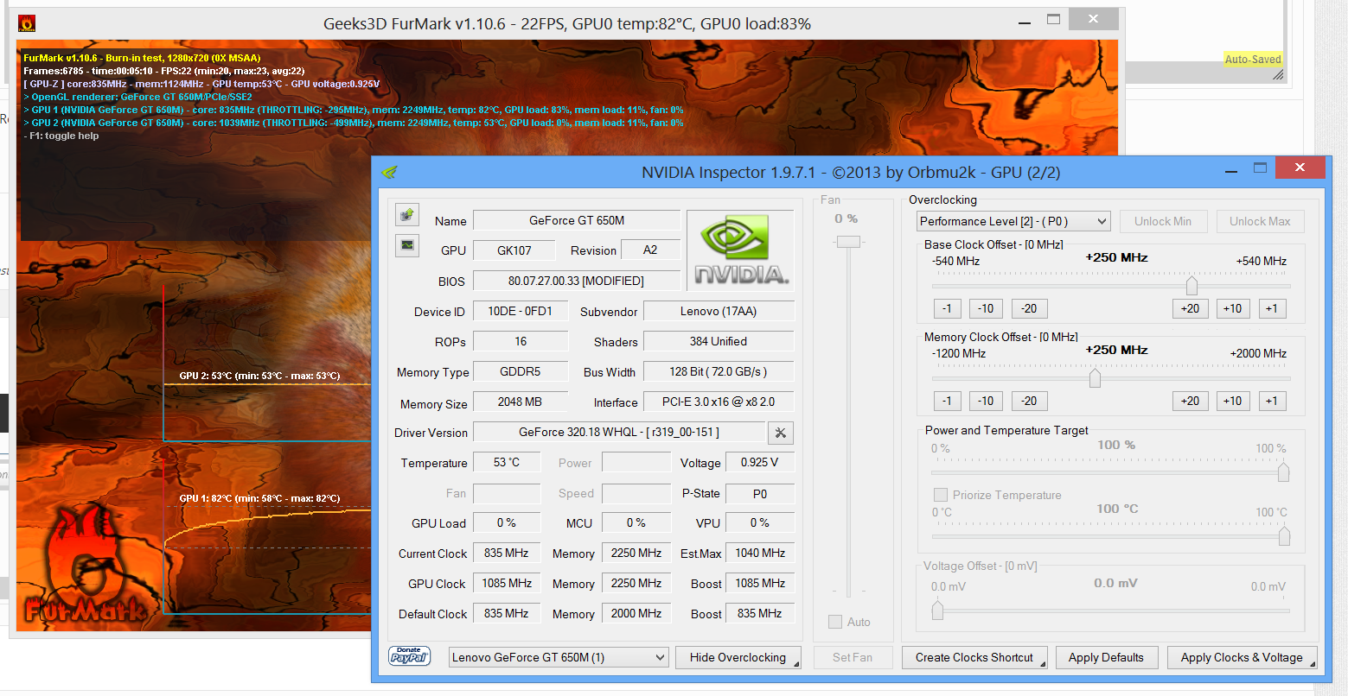
Task: Click the Memory Clock Offset slider thumb
Action: [1095, 377]
